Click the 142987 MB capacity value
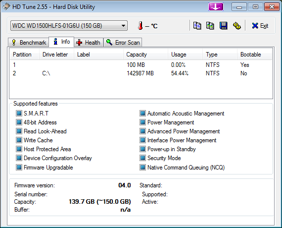This screenshot has width=282, height=228. 140,73
